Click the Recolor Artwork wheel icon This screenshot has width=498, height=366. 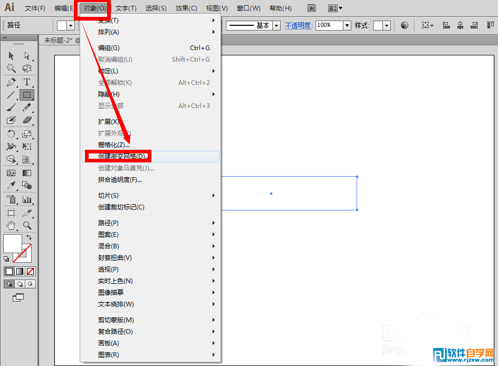click(x=404, y=25)
